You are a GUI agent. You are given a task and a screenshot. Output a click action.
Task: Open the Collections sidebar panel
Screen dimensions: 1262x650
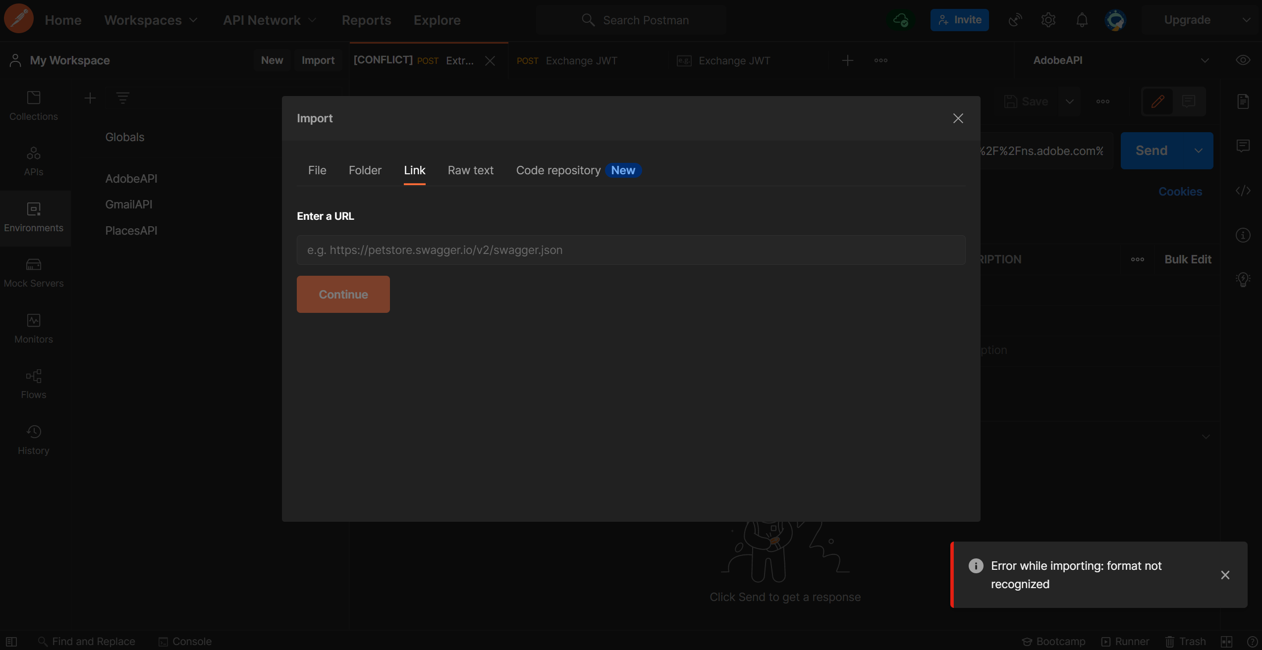tap(33, 105)
